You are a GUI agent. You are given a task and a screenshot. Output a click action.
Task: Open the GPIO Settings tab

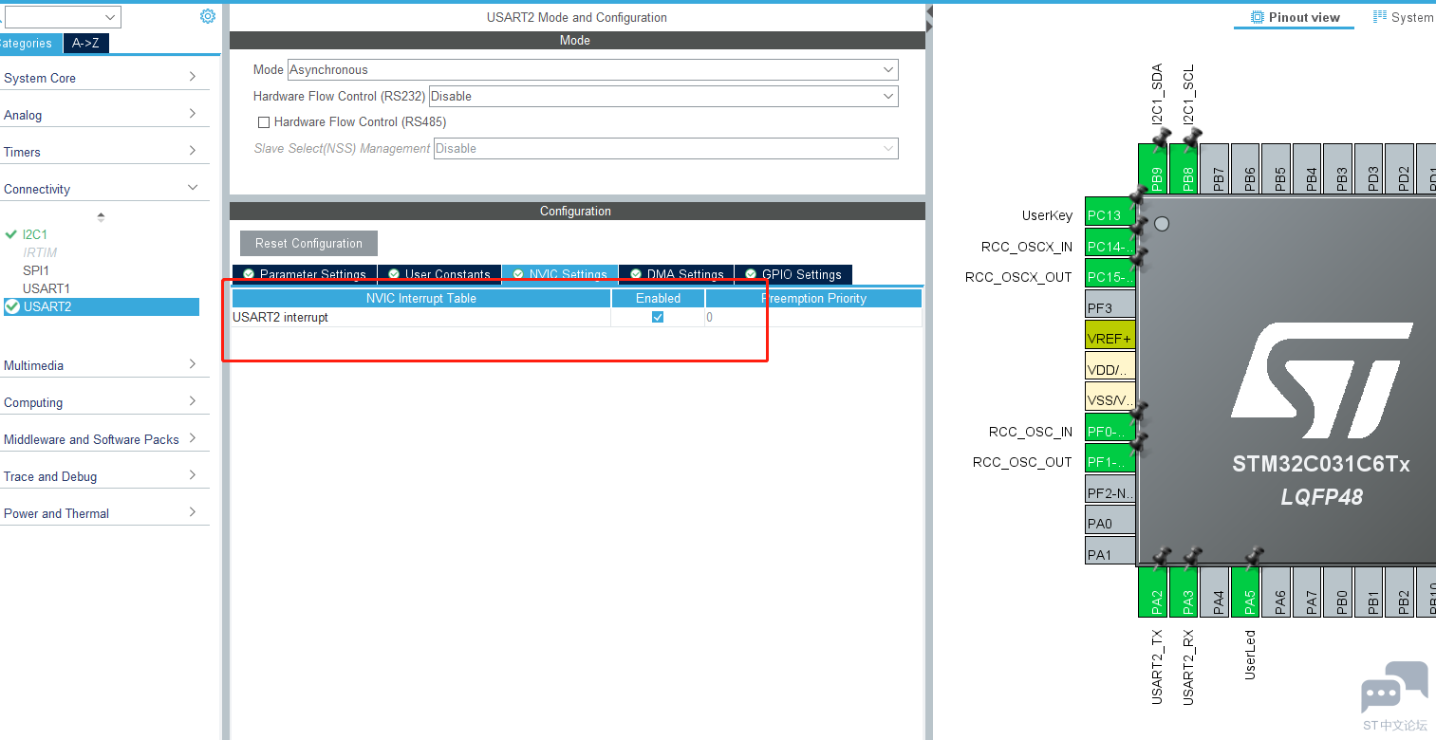(793, 274)
